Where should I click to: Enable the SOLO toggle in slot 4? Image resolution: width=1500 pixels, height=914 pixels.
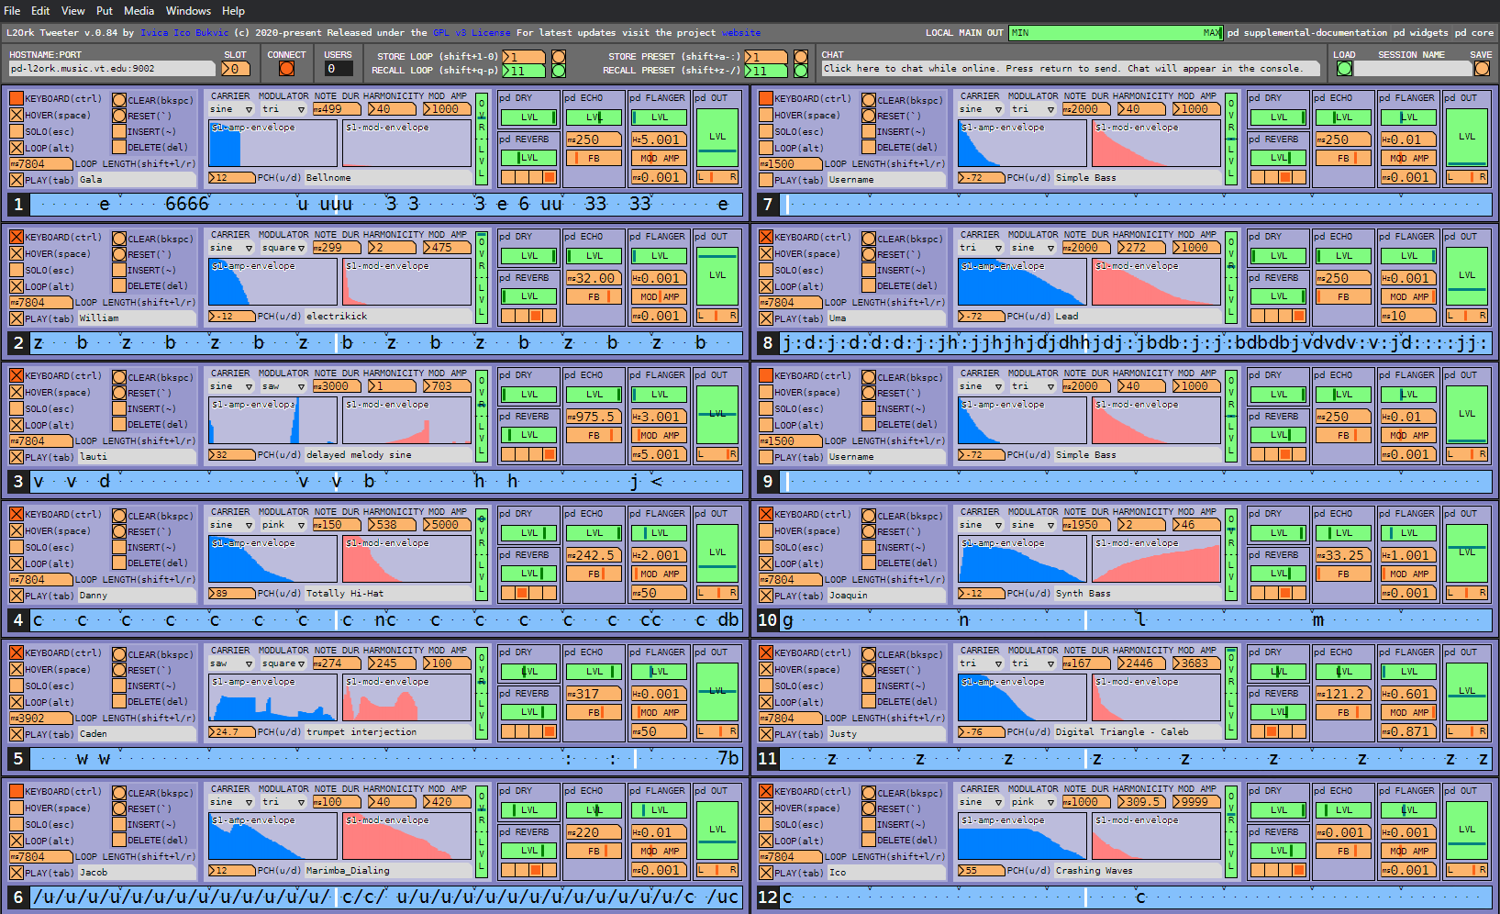click(17, 547)
